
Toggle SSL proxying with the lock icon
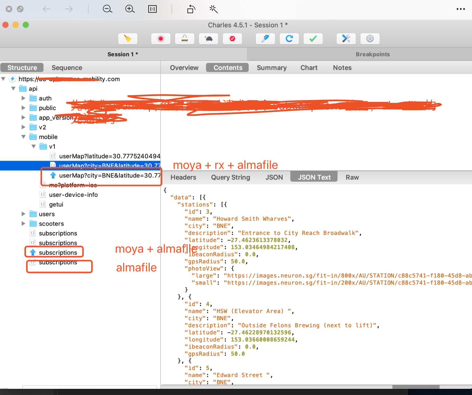click(x=184, y=39)
